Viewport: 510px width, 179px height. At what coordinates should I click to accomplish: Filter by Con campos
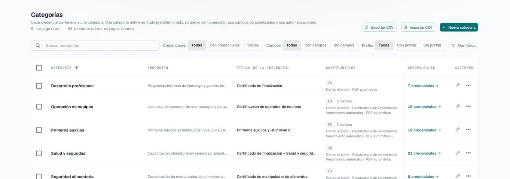point(315,45)
